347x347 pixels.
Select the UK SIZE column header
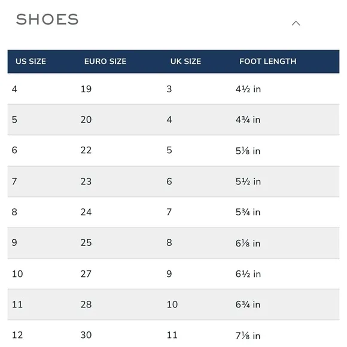point(185,61)
